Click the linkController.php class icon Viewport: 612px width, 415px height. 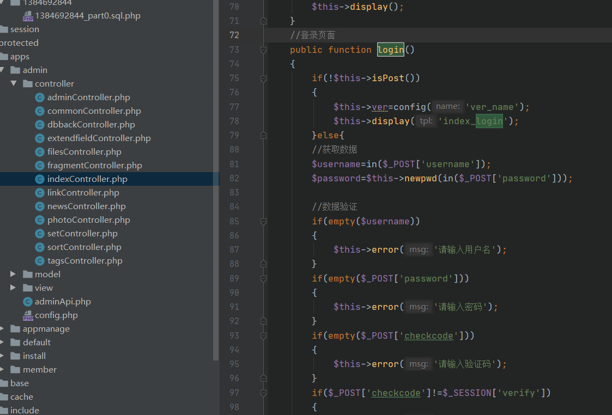39,193
